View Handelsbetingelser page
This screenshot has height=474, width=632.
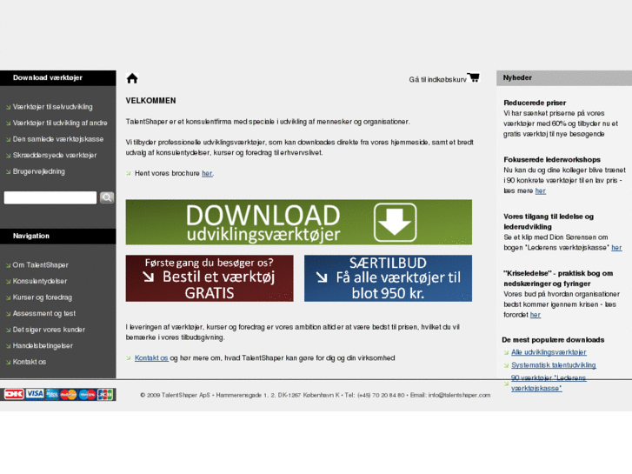[x=43, y=346]
